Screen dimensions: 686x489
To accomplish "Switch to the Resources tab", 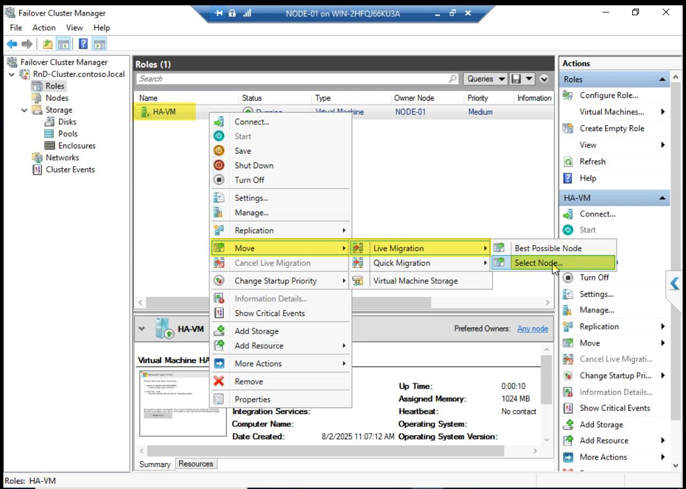I will coord(196,464).
